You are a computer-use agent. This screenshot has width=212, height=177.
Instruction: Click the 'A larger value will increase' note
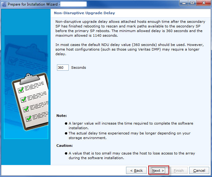[131, 126]
